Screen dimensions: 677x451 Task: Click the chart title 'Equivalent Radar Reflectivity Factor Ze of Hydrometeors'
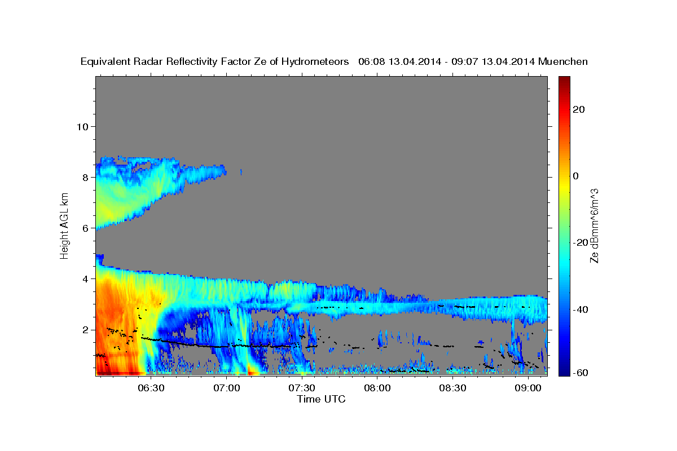(214, 61)
